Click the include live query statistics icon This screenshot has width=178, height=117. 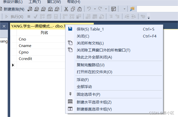pos(72,16)
